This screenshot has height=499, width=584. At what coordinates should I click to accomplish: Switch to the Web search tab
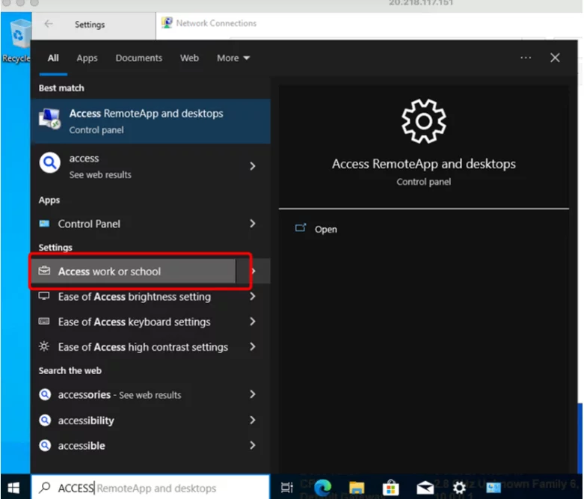[189, 58]
